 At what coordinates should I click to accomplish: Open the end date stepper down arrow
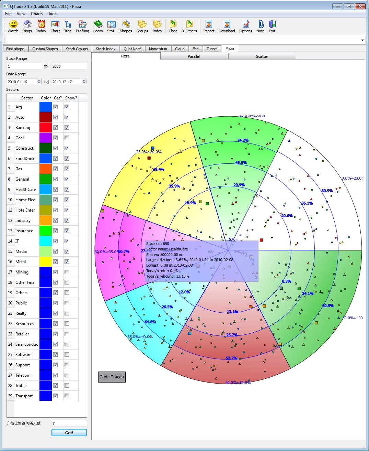(84, 83)
